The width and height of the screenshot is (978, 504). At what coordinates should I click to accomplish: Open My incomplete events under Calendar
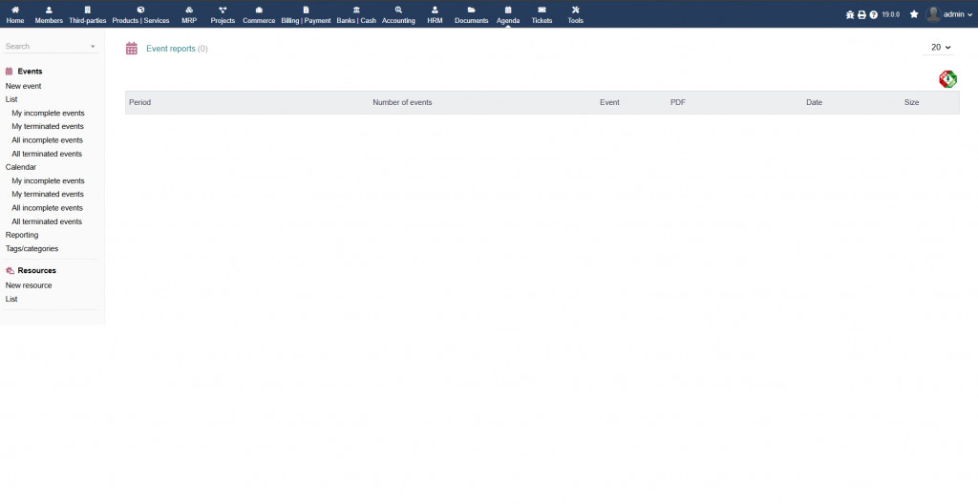tap(48, 181)
